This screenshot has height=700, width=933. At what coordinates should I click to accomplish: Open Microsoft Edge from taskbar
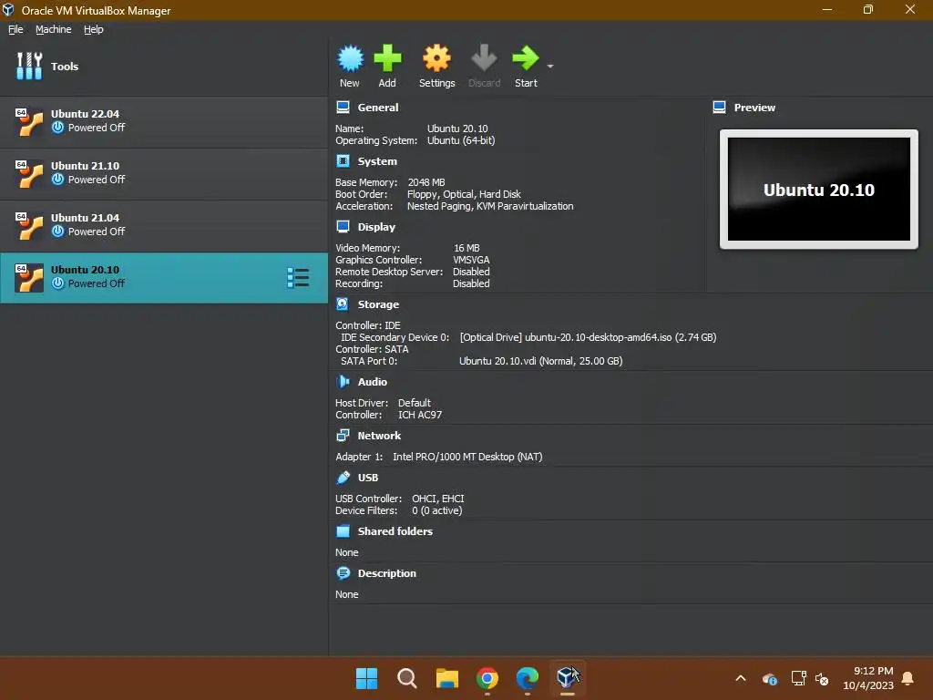point(528,678)
